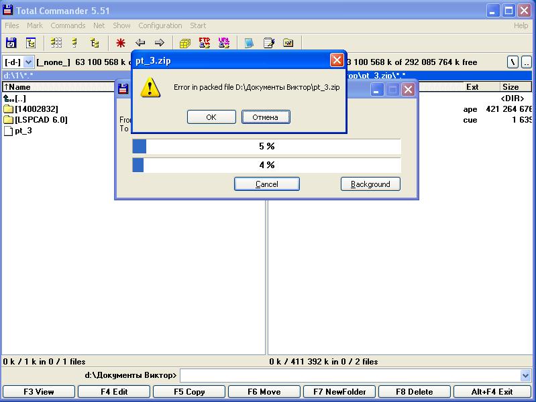Open the drive d dropdown arrow
The width and height of the screenshot is (536, 402).
coord(29,62)
